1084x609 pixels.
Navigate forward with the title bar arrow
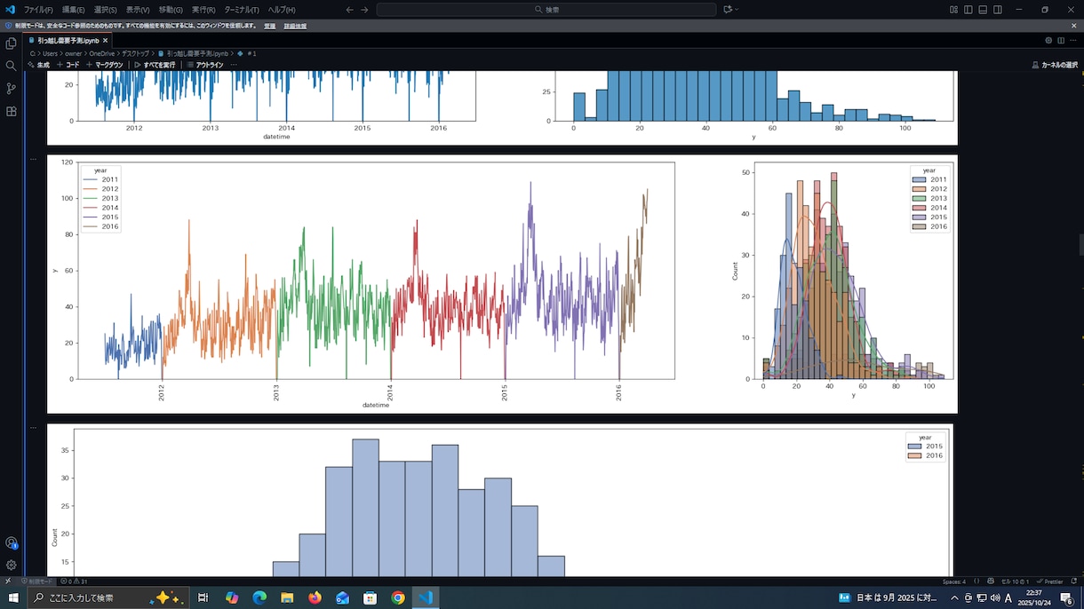(364, 10)
